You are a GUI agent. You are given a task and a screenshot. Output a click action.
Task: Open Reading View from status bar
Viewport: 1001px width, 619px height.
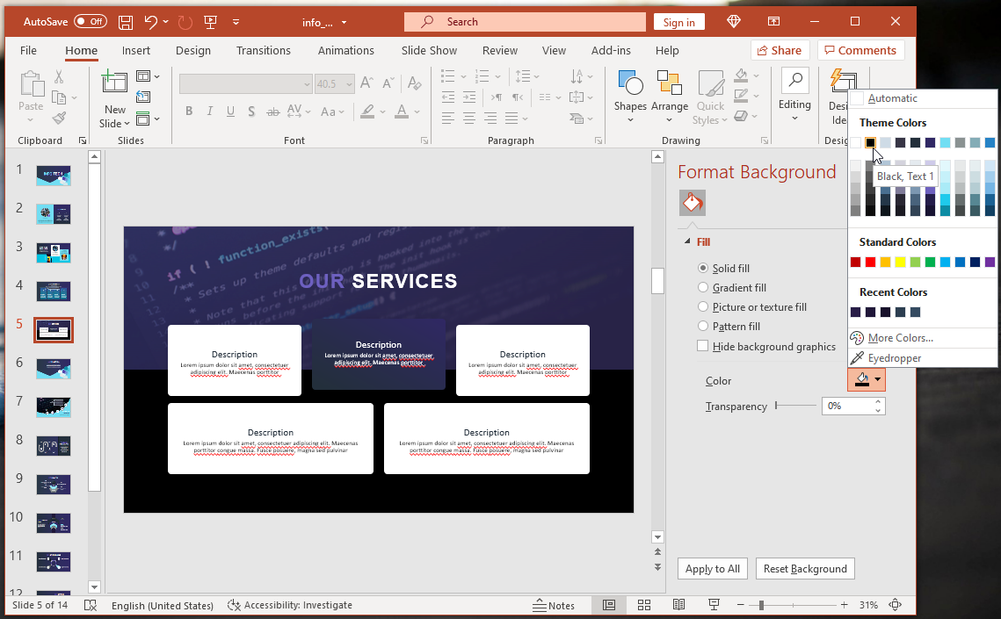pos(678,605)
